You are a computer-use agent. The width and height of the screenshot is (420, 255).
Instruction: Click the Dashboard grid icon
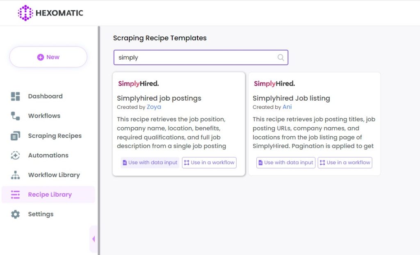click(x=15, y=96)
